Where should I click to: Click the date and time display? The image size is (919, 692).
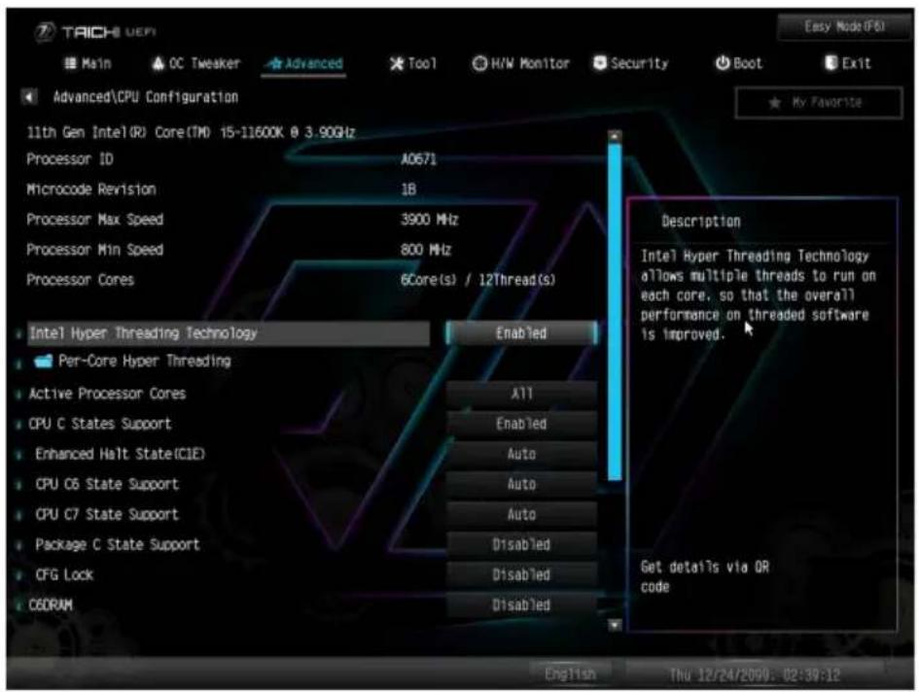pos(755,675)
